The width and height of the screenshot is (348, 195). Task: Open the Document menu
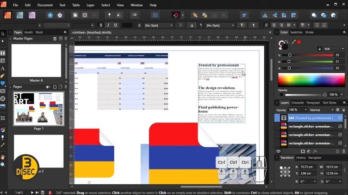tap(45, 5)
